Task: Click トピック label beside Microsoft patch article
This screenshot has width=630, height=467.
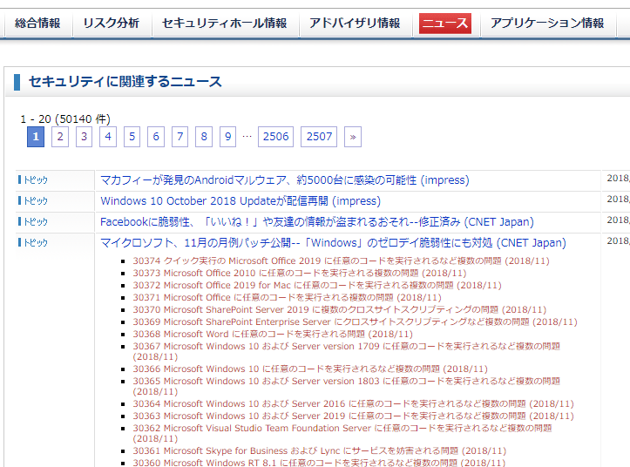Action: point(33,243)
